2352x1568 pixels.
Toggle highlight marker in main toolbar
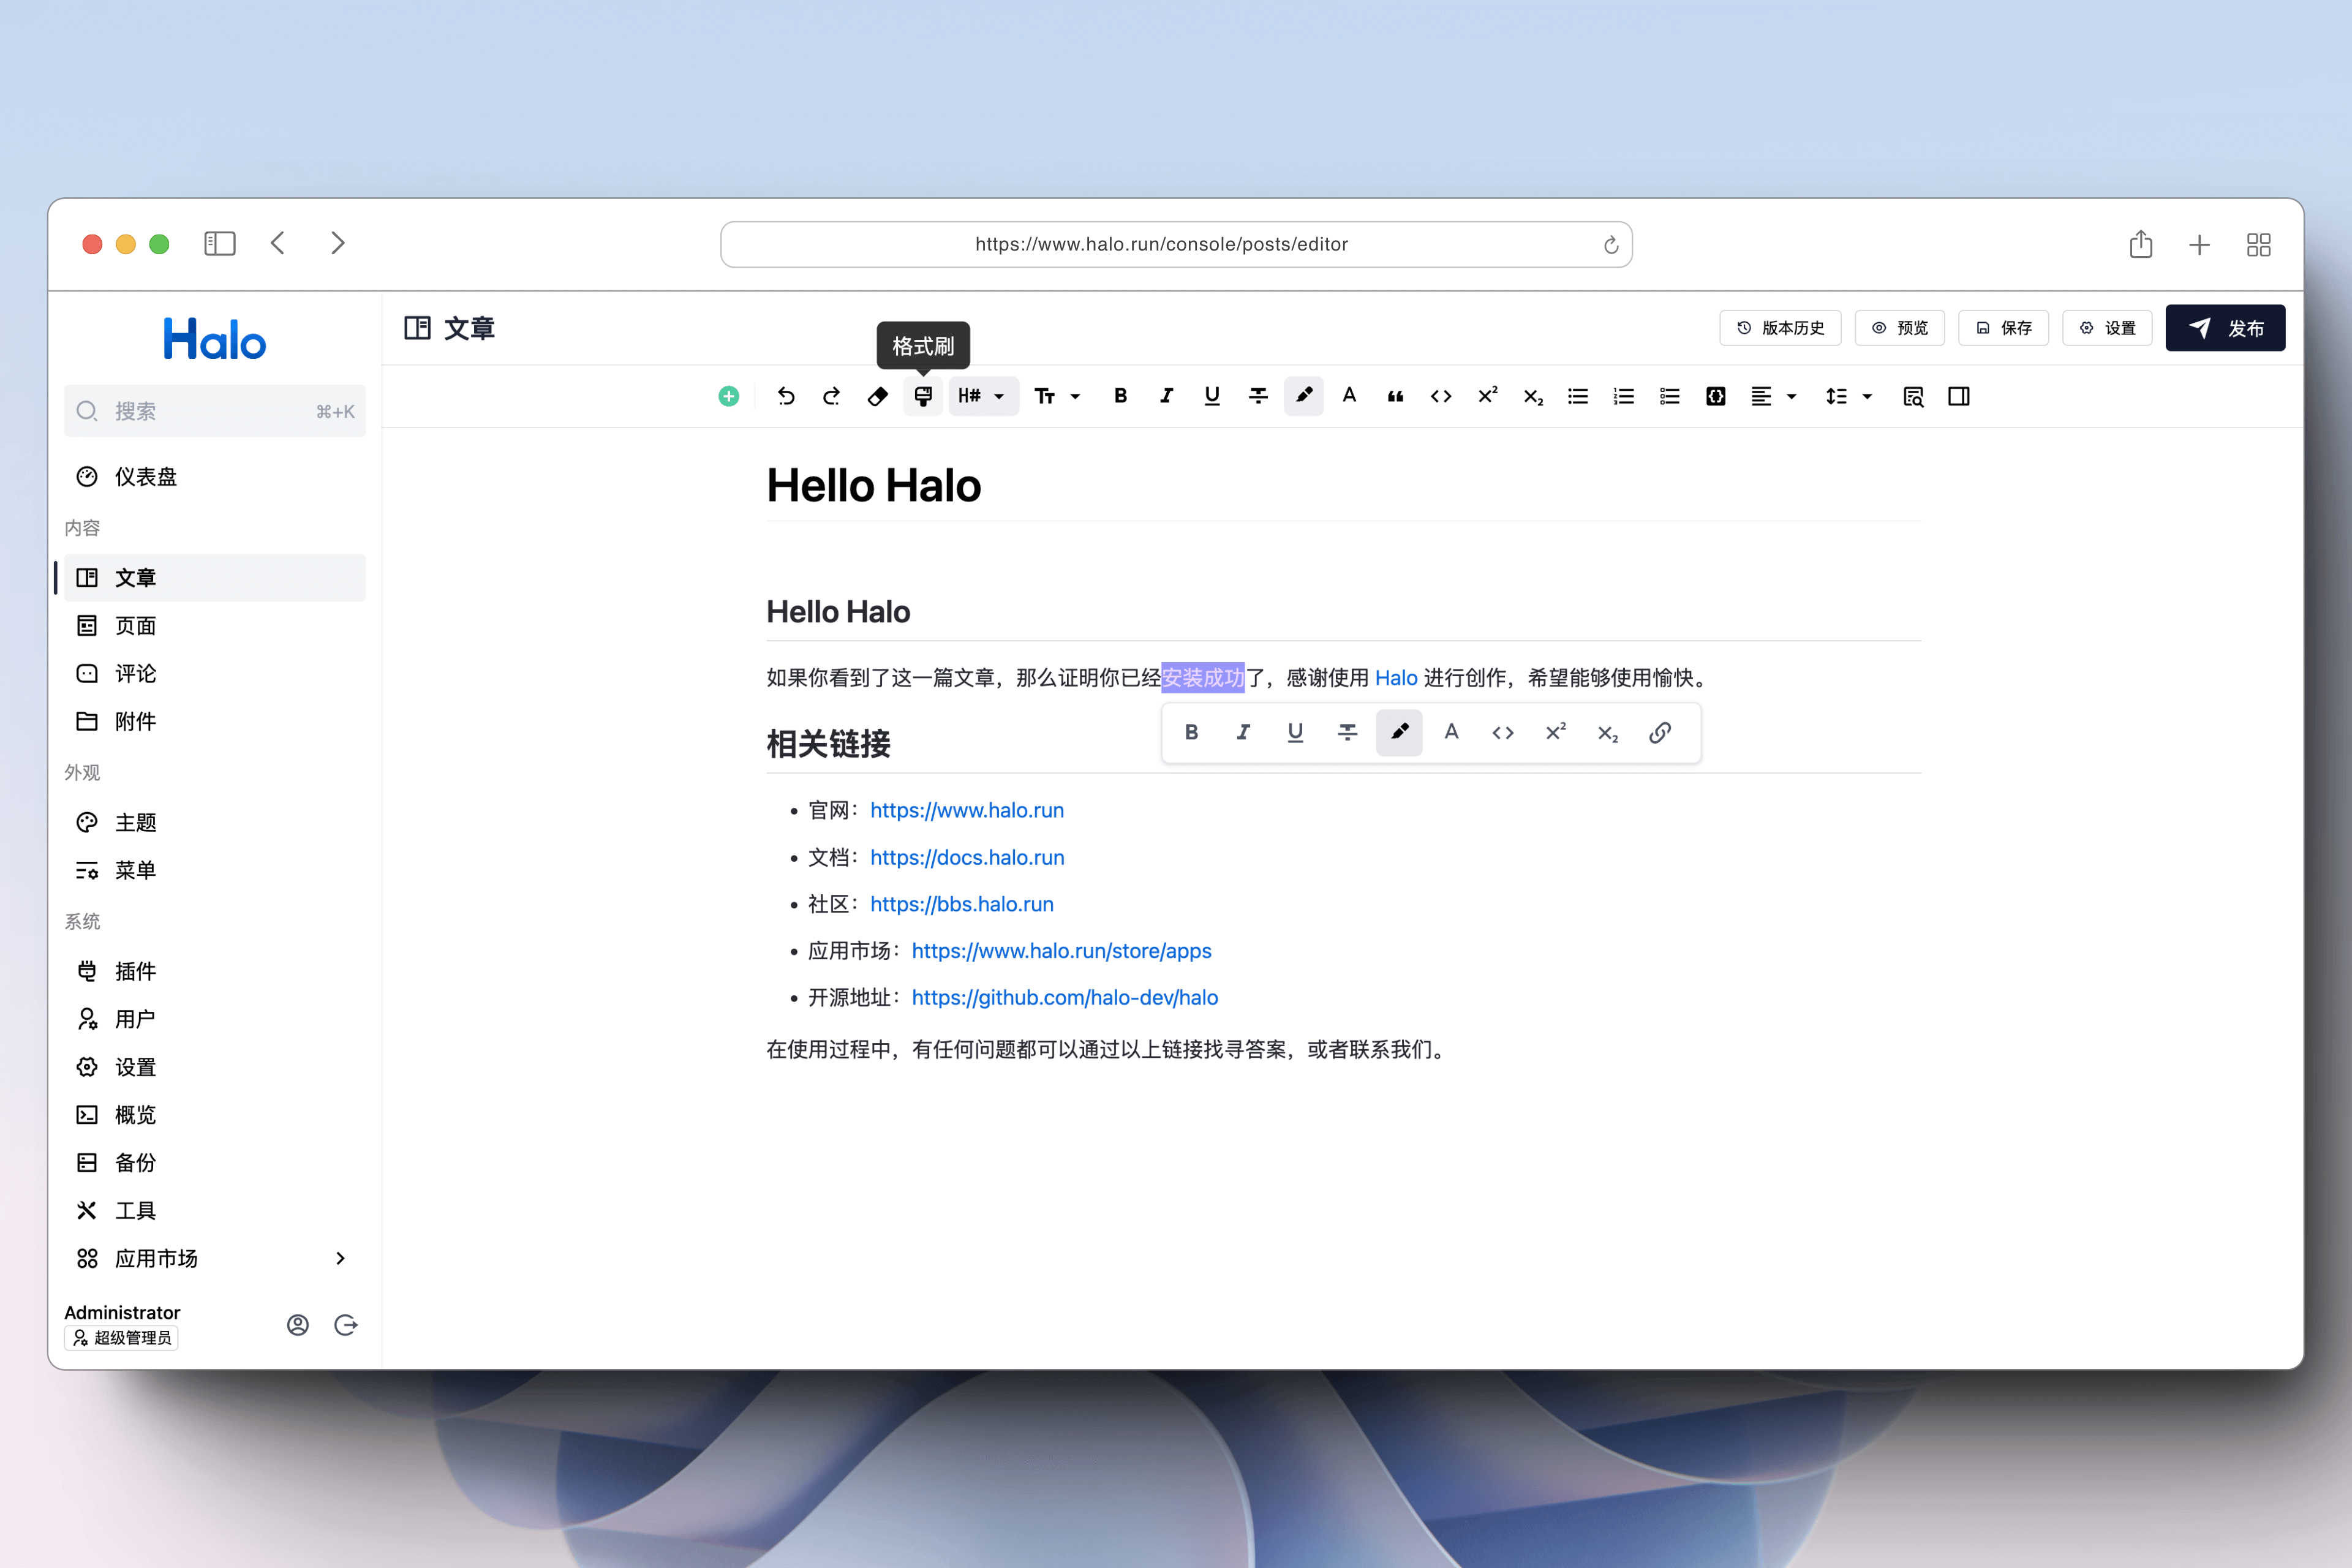1304,396
